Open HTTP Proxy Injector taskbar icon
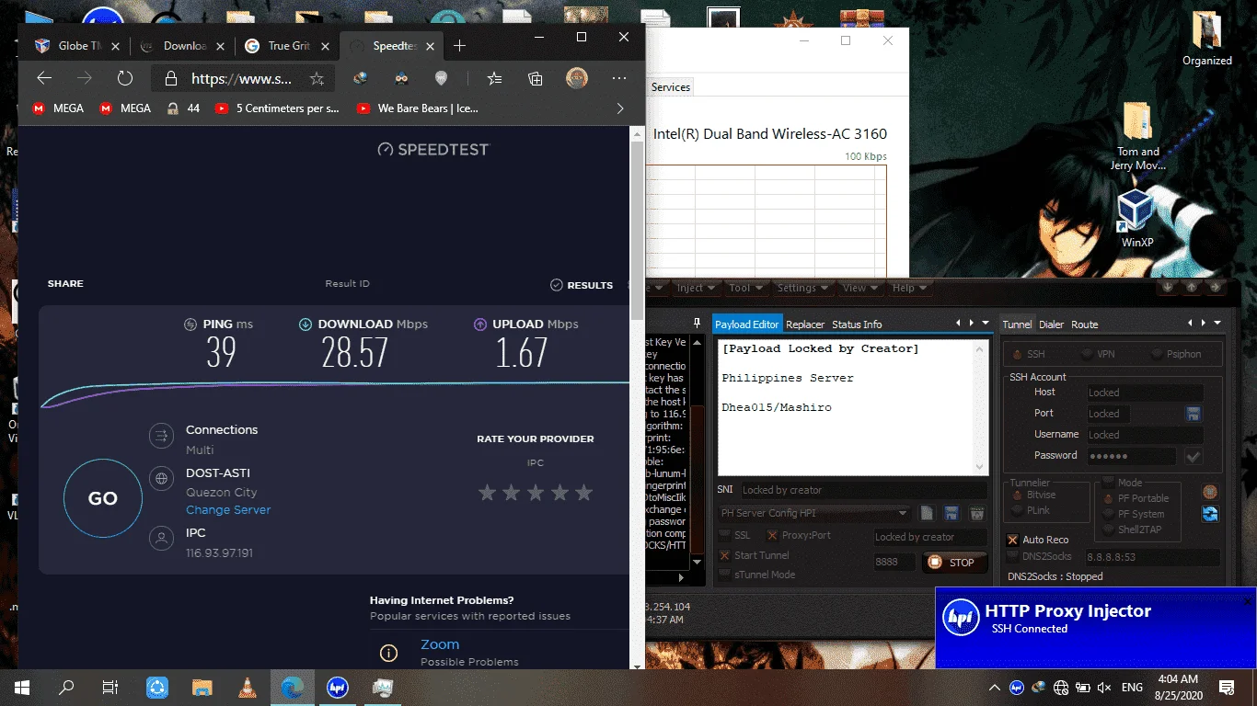This screenshot has height=706, width=1257. coord(338,687)
